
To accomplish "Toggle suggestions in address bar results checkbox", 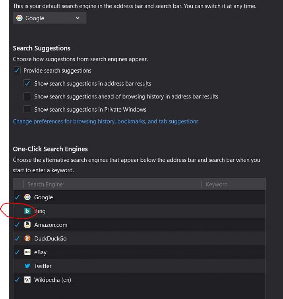I will [27, 83].
